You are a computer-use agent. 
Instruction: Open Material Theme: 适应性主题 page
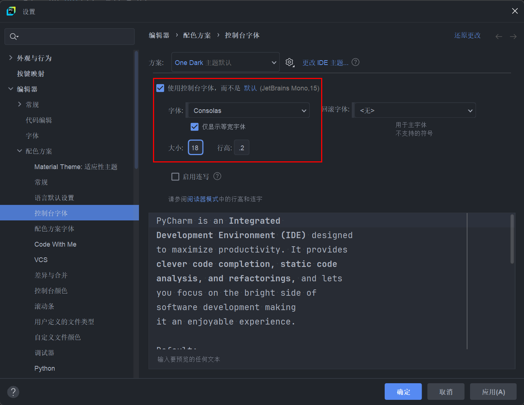(76, 167)
